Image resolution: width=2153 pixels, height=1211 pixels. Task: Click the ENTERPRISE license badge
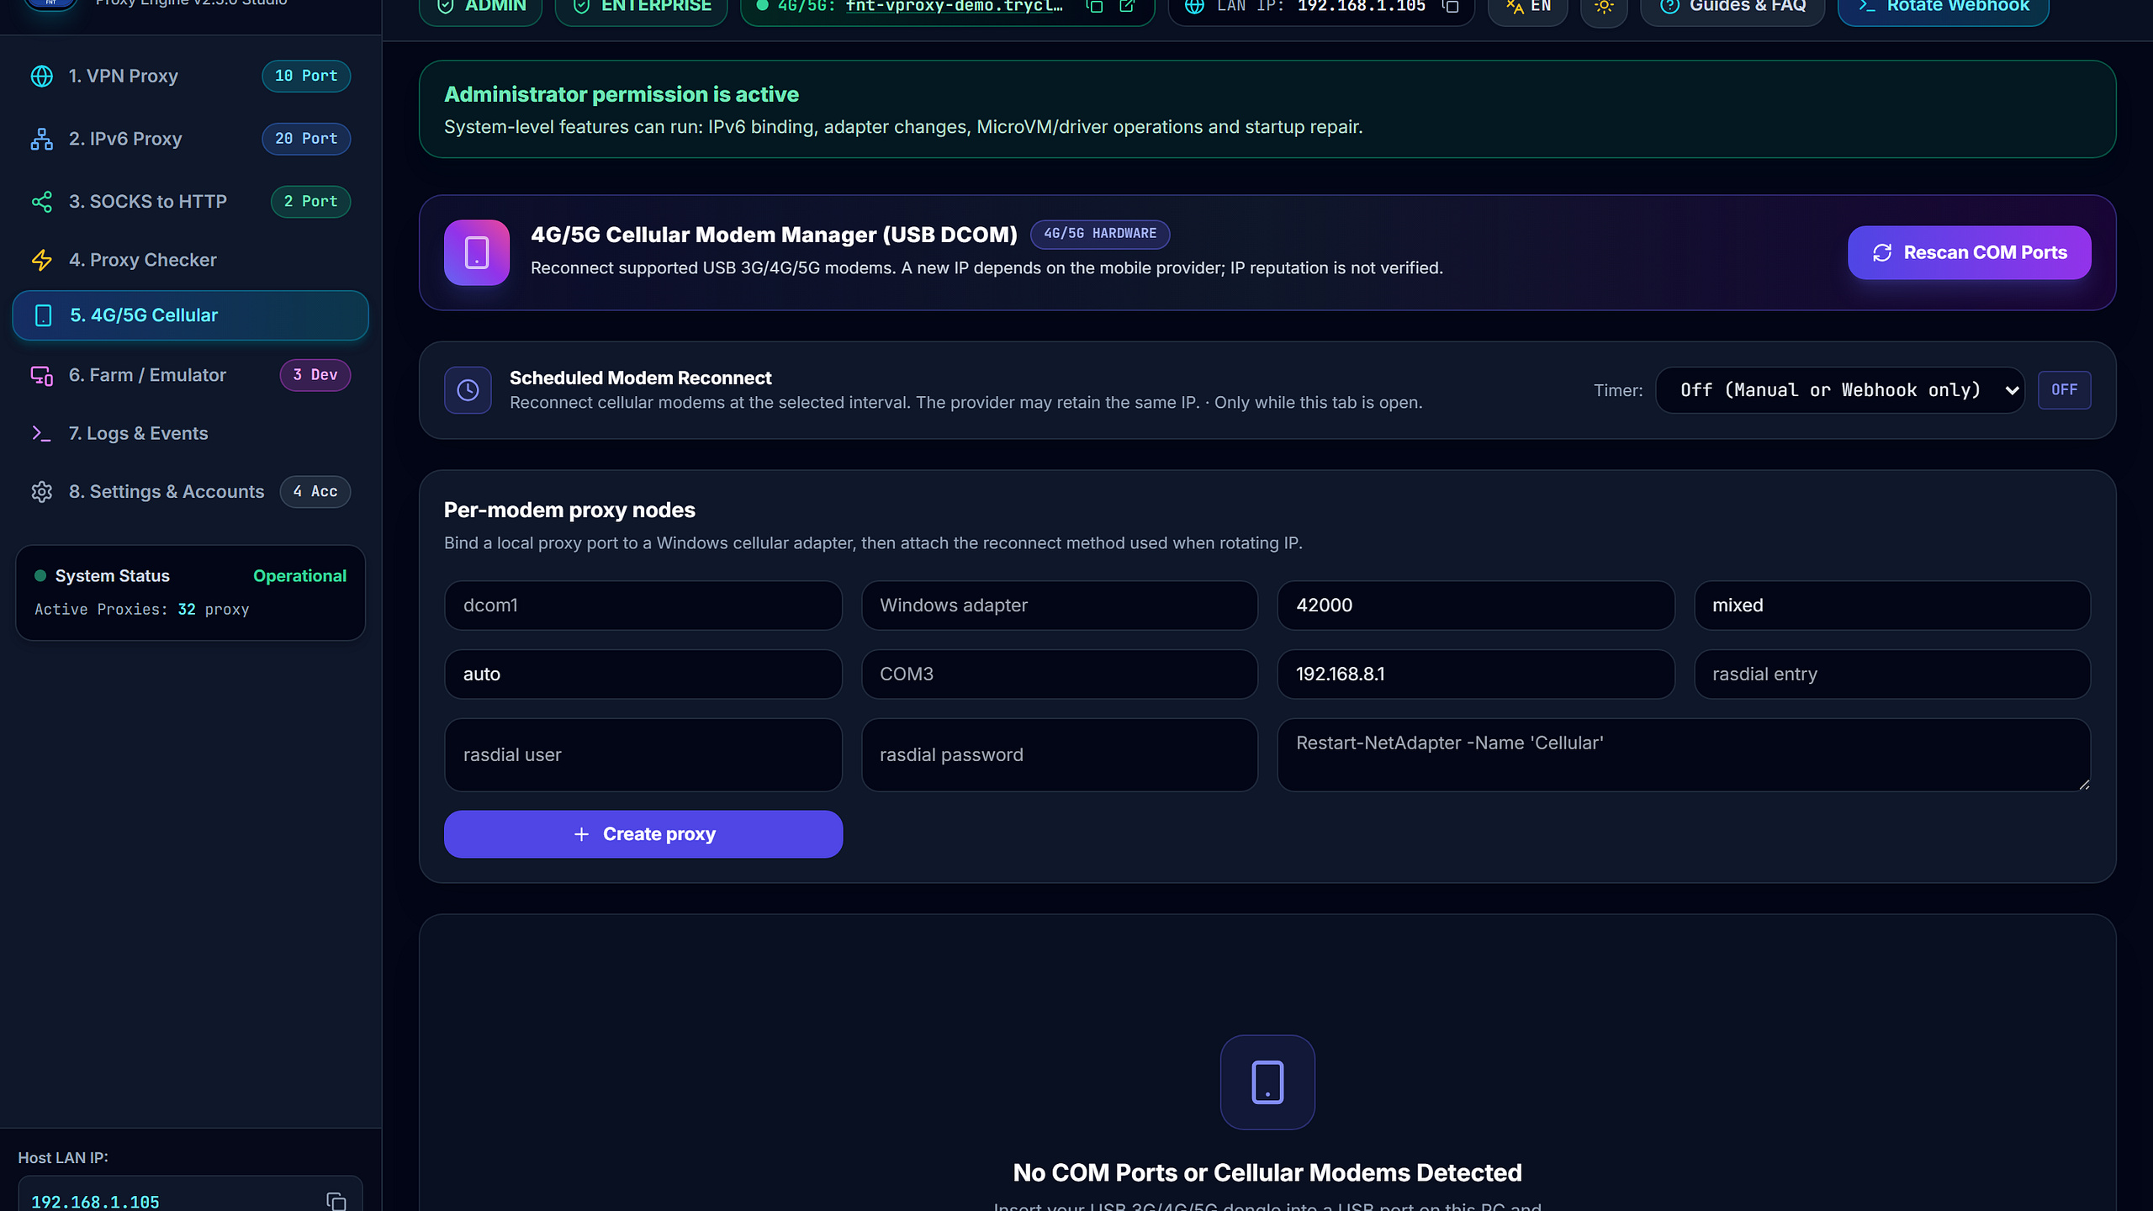(x=641, y=7)
